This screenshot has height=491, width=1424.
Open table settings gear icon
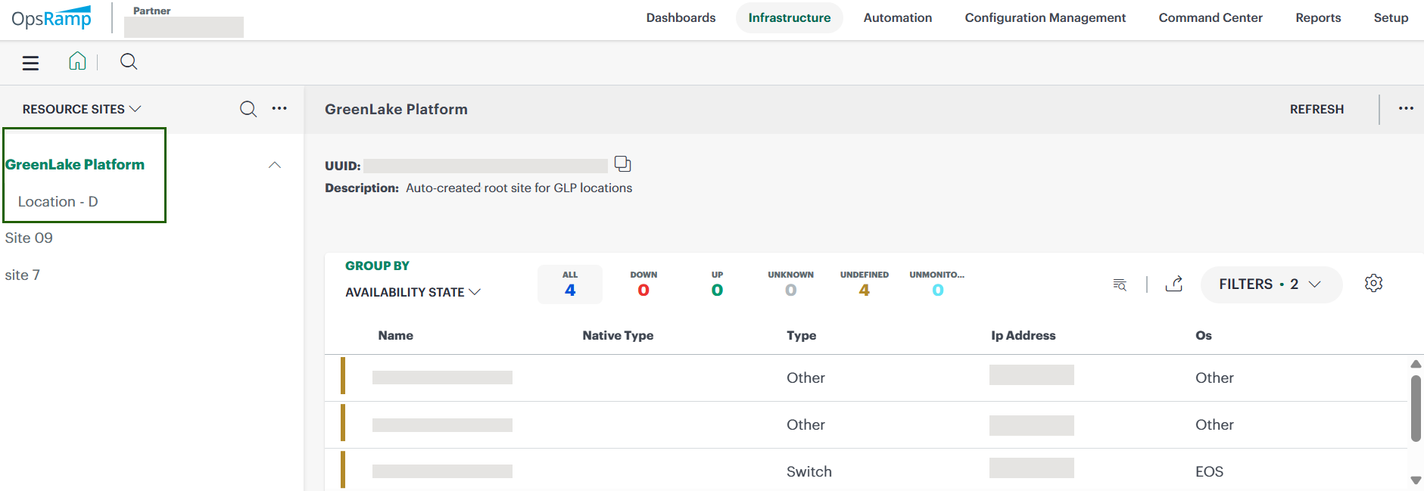pos(1373,283)
